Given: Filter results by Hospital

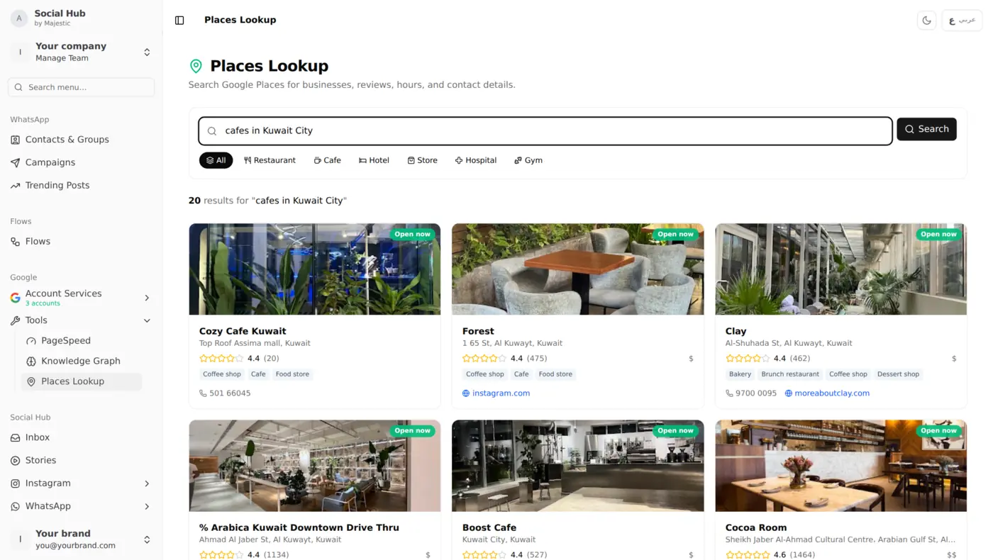Looking at the screenshot, I should [x=476, y=160].
